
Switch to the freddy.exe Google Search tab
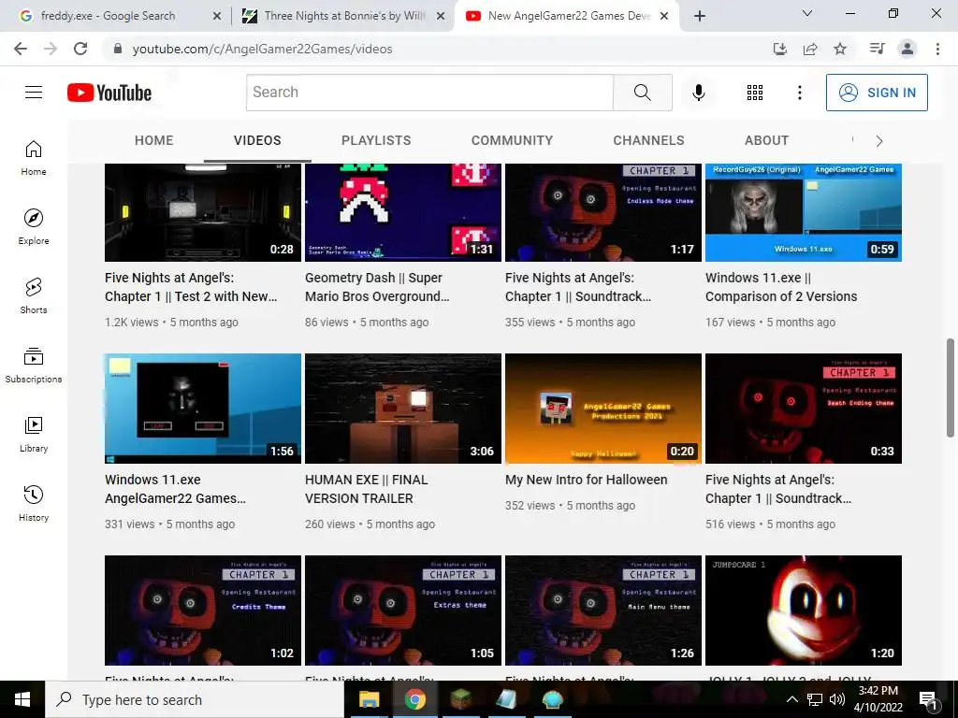coord(108,16)
